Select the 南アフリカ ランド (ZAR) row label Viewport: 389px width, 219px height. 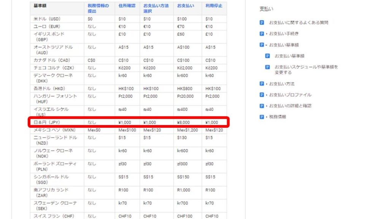coord(51,192)
